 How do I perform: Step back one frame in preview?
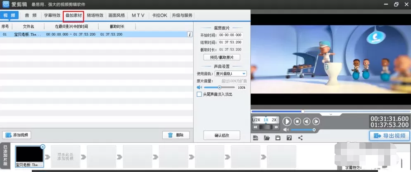(306, 122)
